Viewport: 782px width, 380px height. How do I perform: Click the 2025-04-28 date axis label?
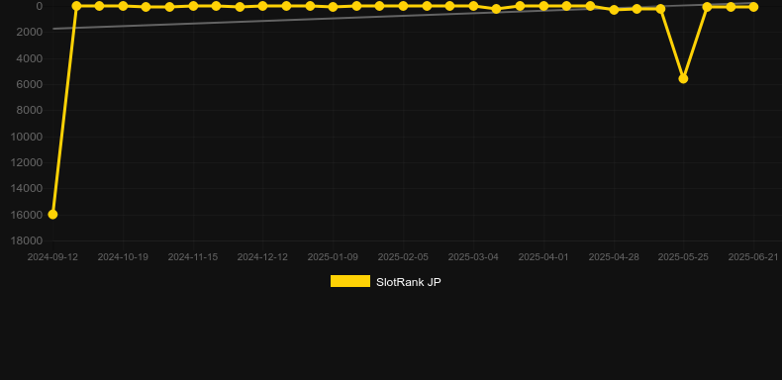(614, 257)
